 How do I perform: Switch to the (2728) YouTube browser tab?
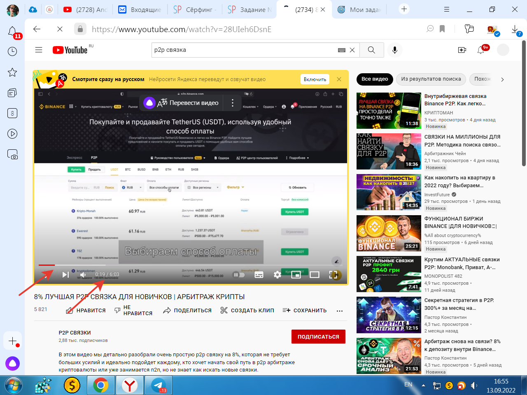[85, 9]
